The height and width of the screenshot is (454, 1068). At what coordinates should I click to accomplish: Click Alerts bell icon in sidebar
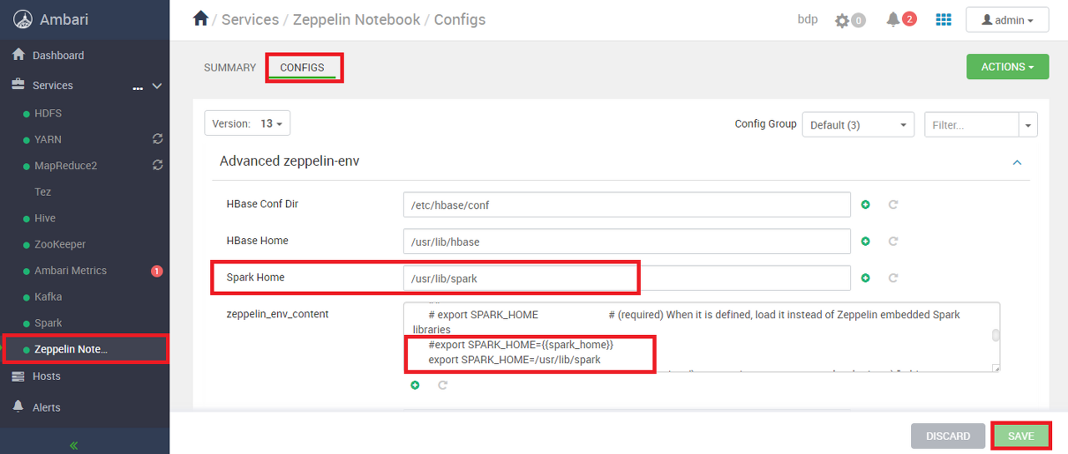[18, 407]
